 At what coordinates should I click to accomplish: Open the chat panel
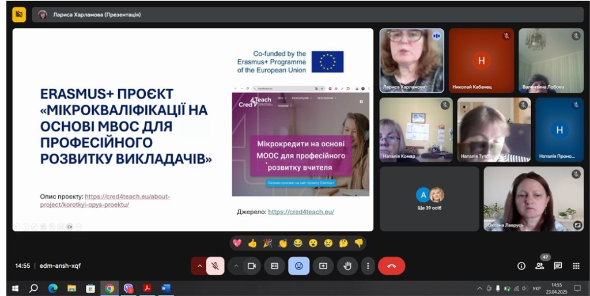(x=558, y=265)
